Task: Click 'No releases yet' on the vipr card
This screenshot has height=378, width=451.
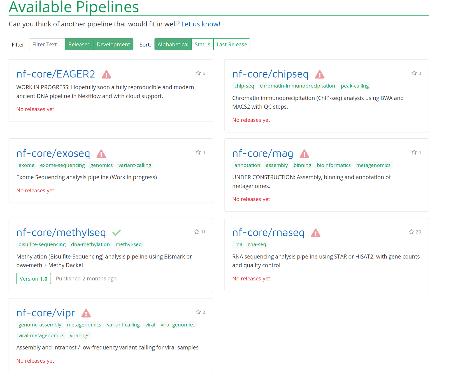Action: (35, 361)
